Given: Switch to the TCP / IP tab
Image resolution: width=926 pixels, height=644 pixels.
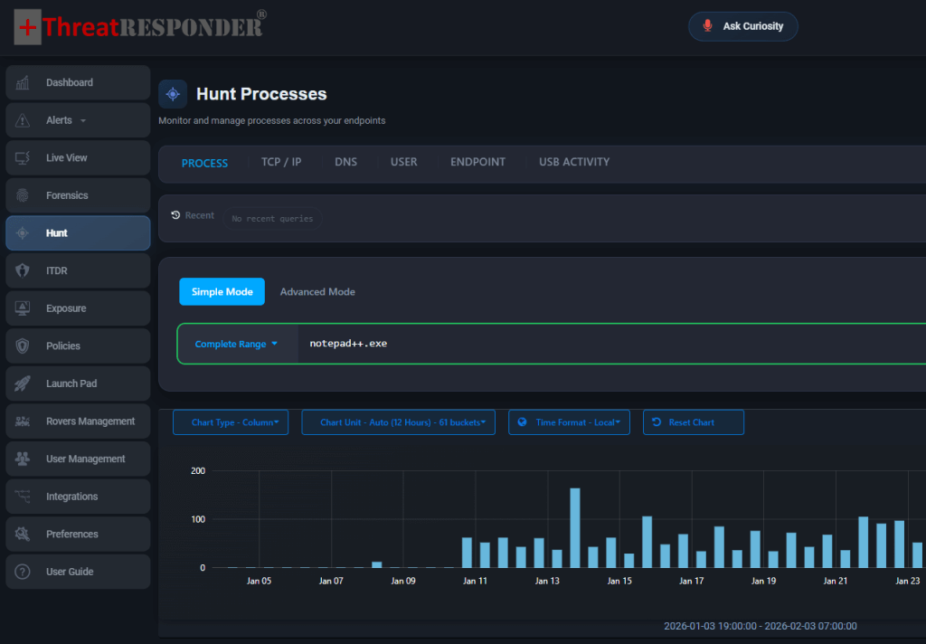Looking at the screenshot, I should click(x=281, y=163).
